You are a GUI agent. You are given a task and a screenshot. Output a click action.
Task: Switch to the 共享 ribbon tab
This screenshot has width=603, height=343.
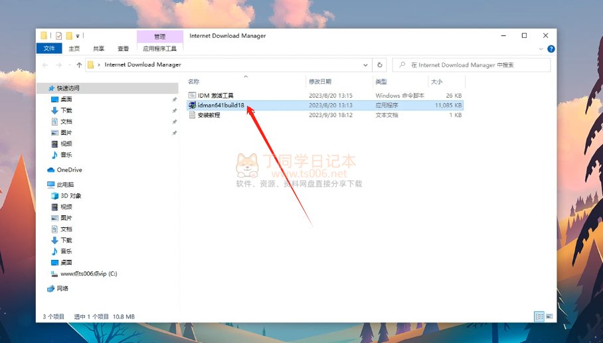pos(98,49)
